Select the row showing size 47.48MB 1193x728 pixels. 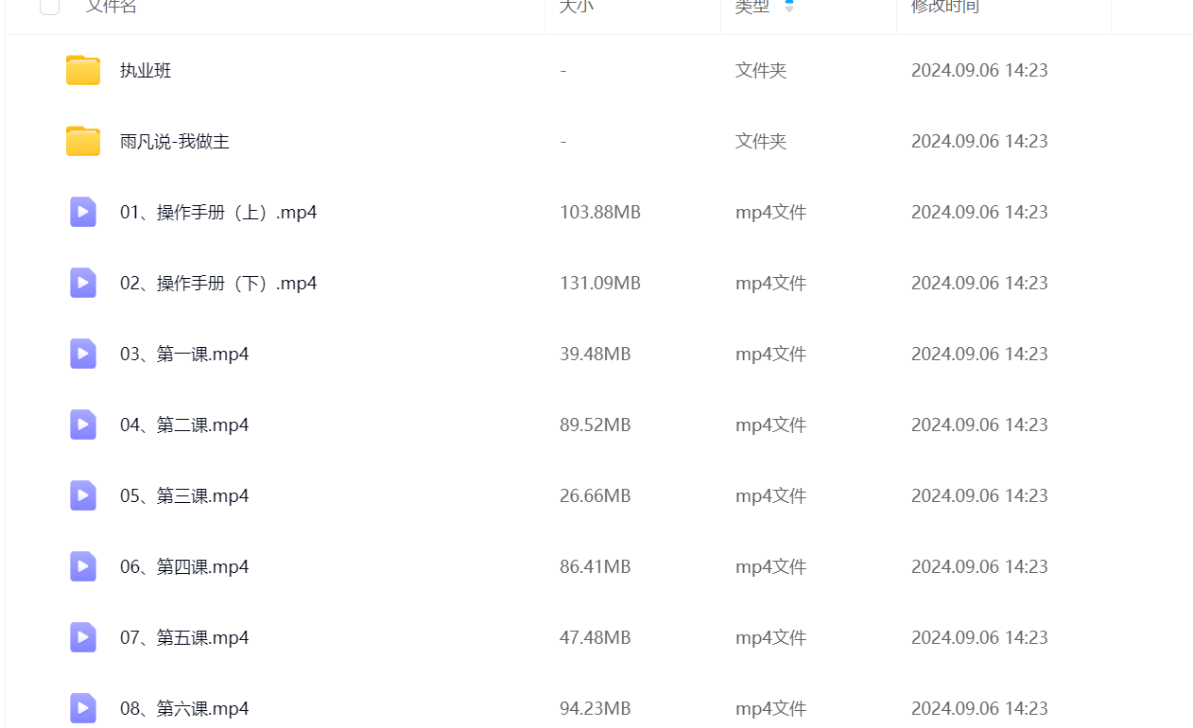(x=595, y=637)
